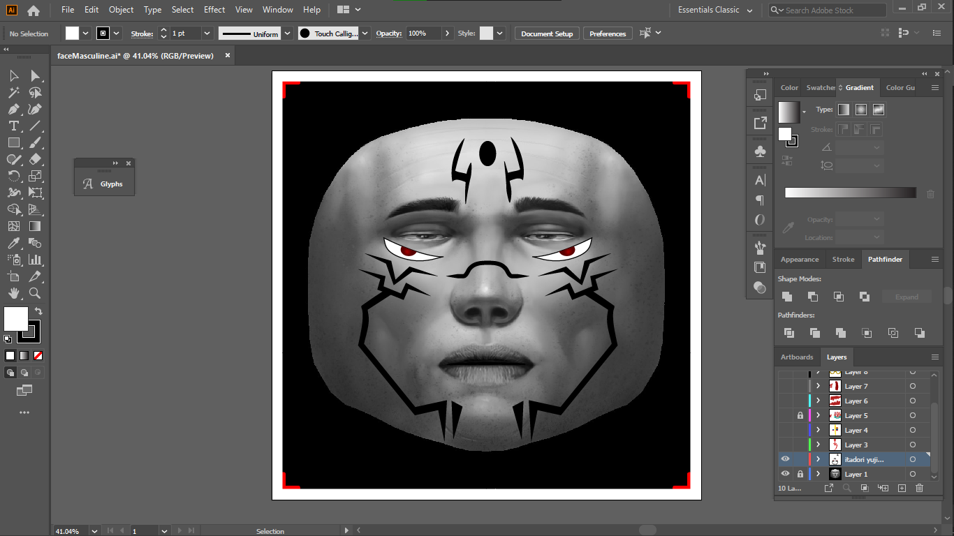The width and height of the screenshot is (954, 536).
Task: Select the Blend tool
Action: tap(35, 243)
